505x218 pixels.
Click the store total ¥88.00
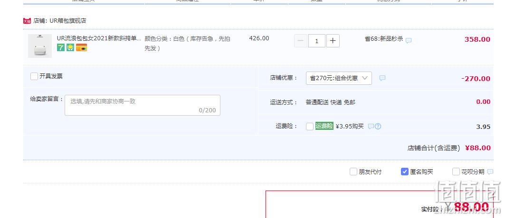click(x=478, y=148)
